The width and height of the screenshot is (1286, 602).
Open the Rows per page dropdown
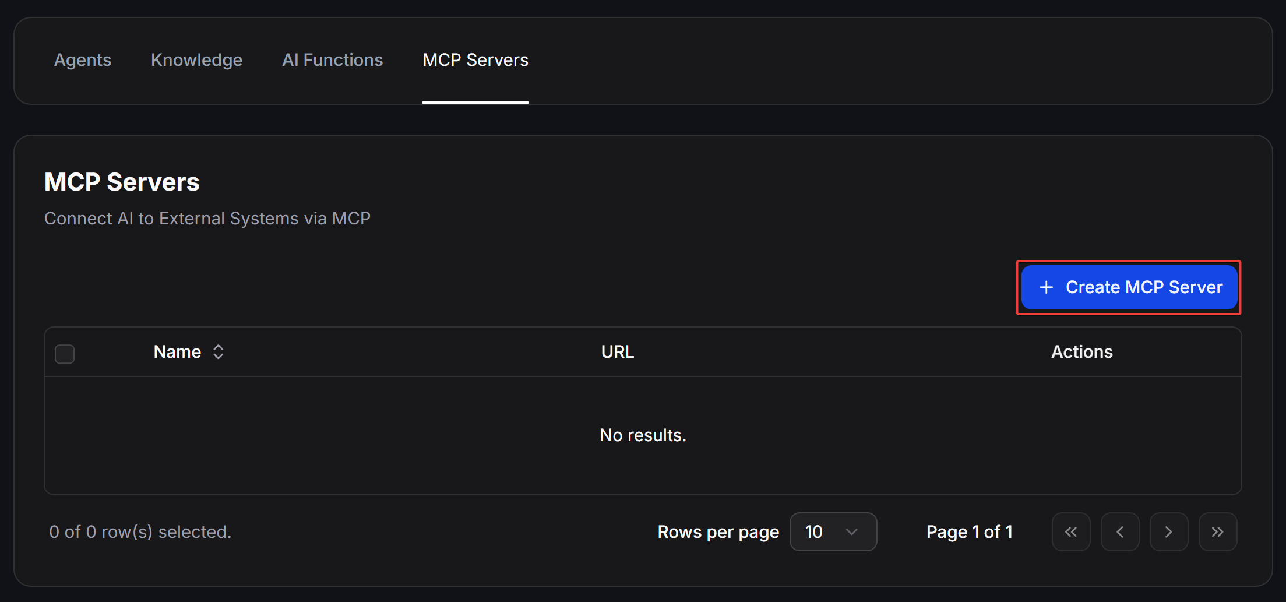(833, 531)
